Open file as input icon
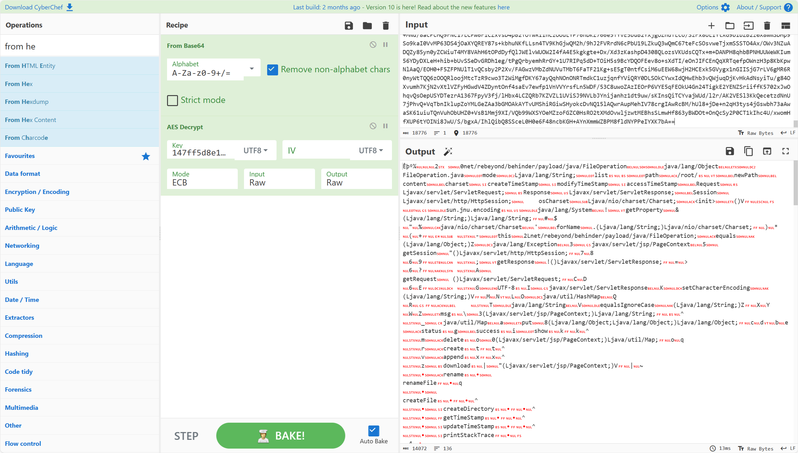798x453 pixels. tap(749, 25)
